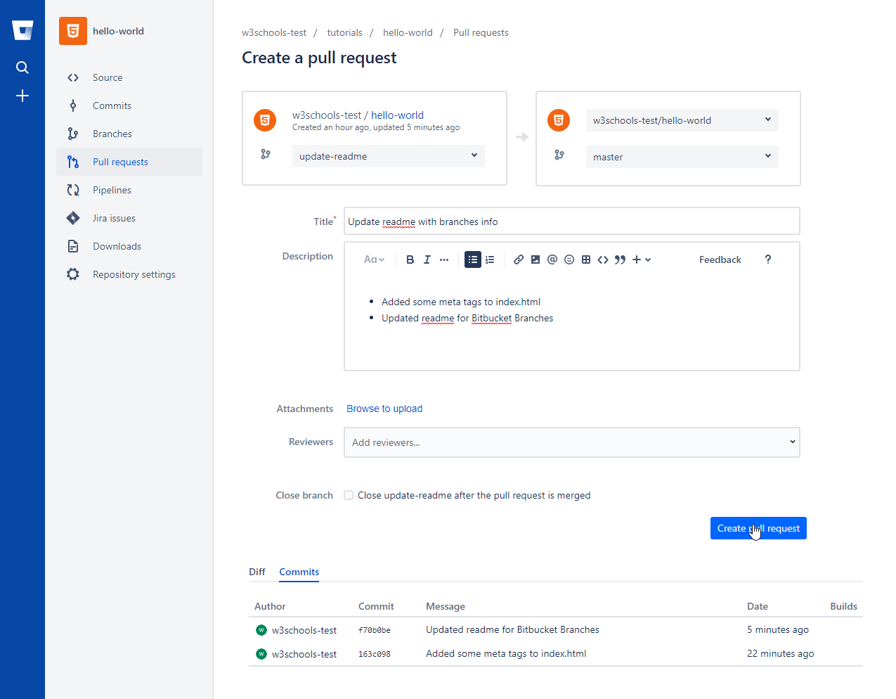Click hello-world breadcrumb link
This screenshot has height=699, width=896.
click(408, 32)
